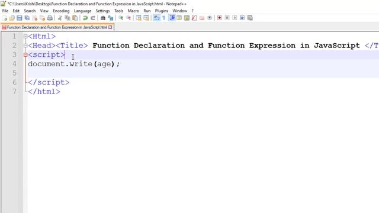This screenshot has width=379, height=213.
Task: Toggle the Indent Guide toolbar icon
Action: [x=172, y=18]
